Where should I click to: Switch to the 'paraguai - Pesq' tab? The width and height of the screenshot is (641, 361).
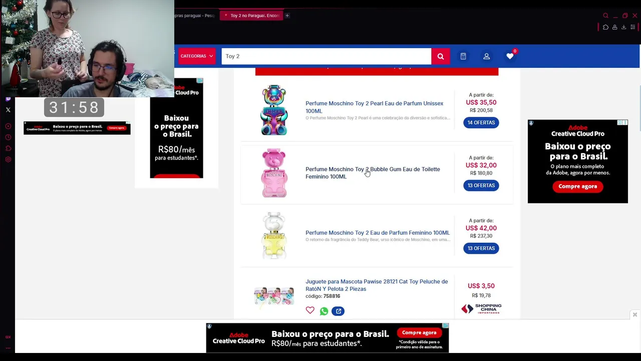pos(194,16)
